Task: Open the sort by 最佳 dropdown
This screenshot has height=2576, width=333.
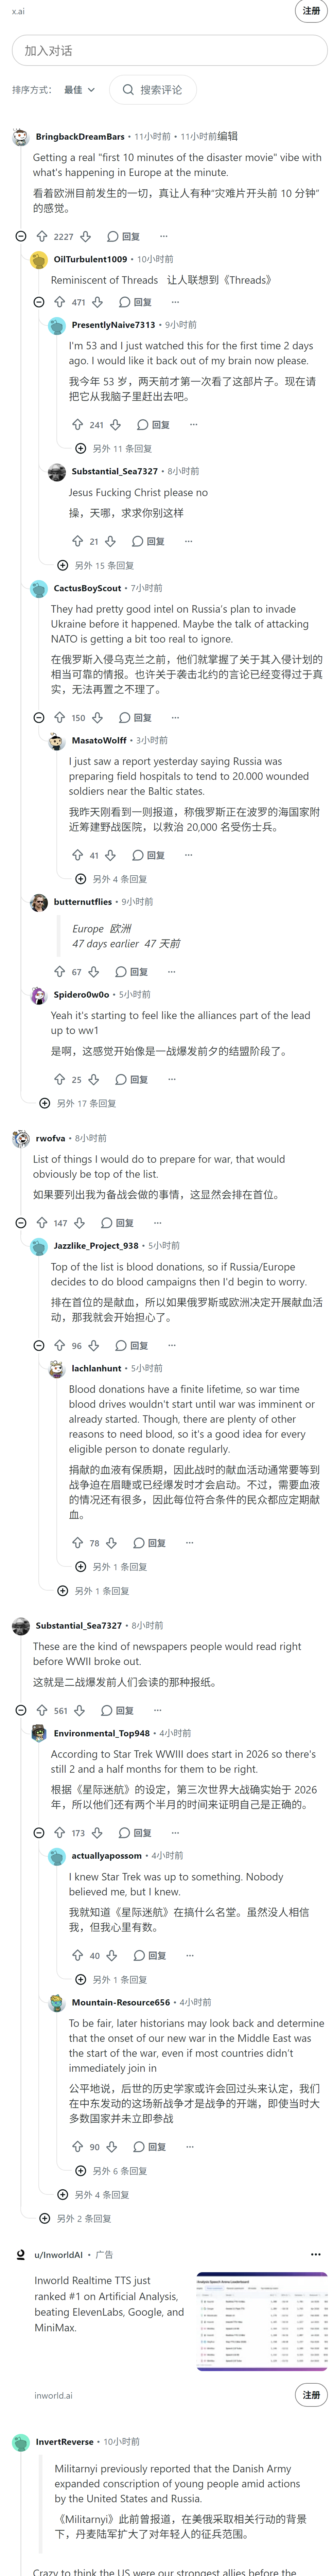Action: pyautogui.click(x=80, y=90)
